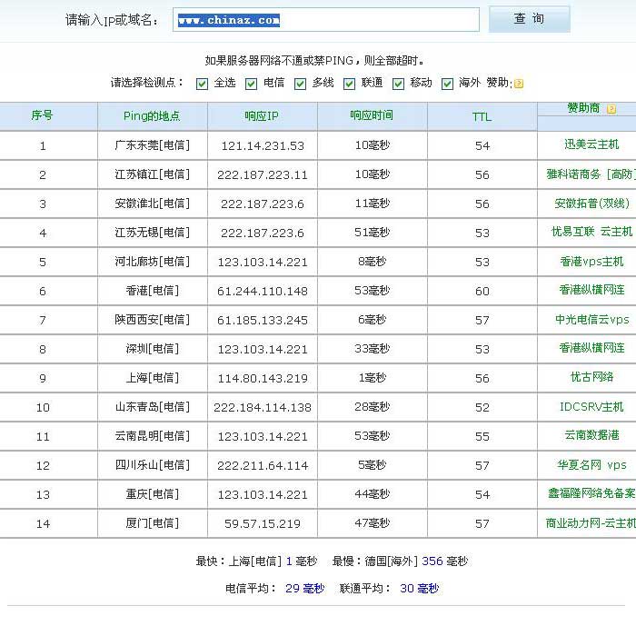
Task: Click telecom average 29 毫秒 value
Action: pos(304,589)
